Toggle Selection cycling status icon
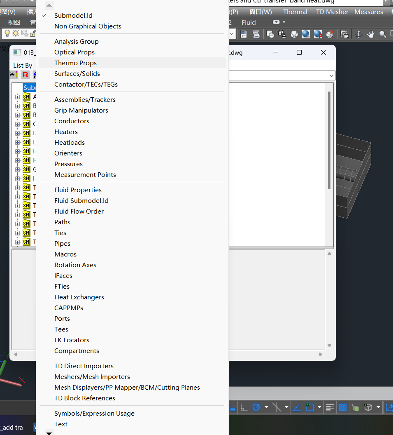 point(355,407)
